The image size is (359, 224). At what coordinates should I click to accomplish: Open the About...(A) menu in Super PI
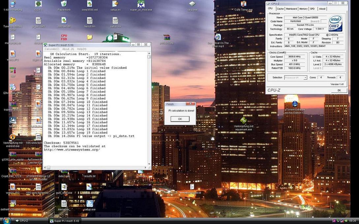tap(68, 49)
